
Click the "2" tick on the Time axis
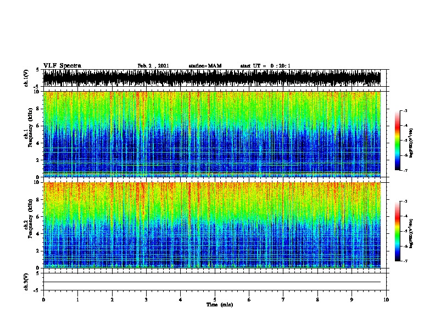112,300
